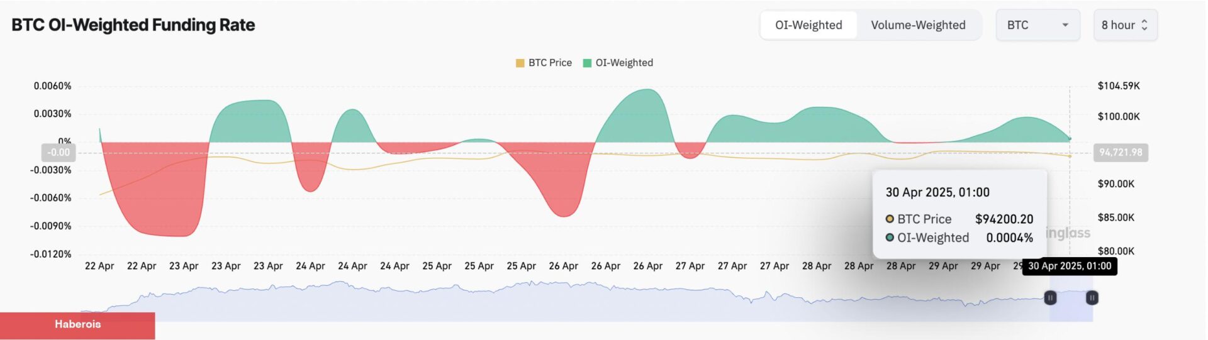1208x340 pixels.
Task: Click the 8 hour interval stepper arrows
Action: coord(1144,25)
